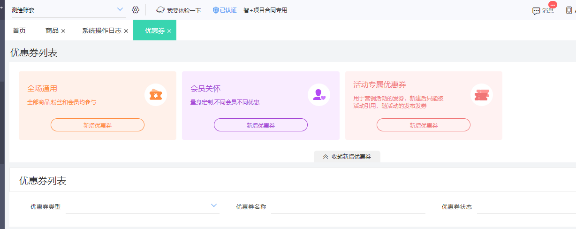Click the device icon right of 消息

pyautogui.click(x=569, y=10)
